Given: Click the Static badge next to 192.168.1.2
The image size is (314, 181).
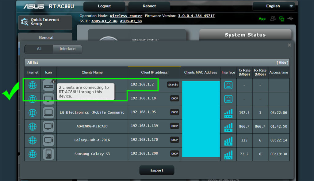Looking at the screenshot, I should [173, 85].
